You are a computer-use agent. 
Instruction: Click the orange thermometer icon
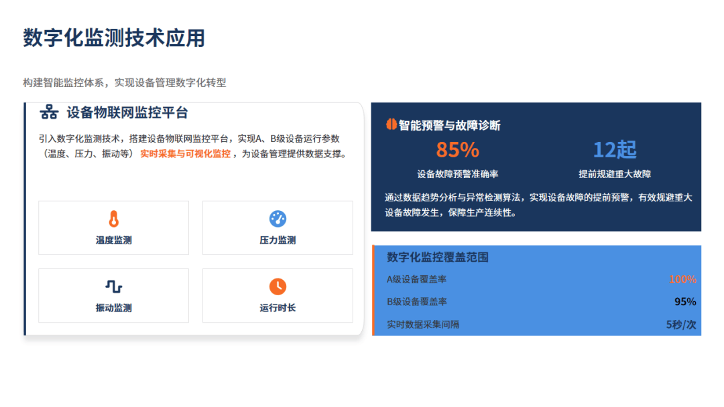114,219
